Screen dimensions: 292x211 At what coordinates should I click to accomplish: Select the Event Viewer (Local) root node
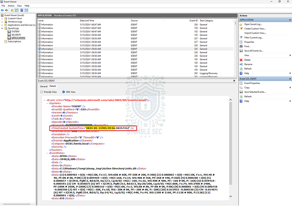[14, 15]
